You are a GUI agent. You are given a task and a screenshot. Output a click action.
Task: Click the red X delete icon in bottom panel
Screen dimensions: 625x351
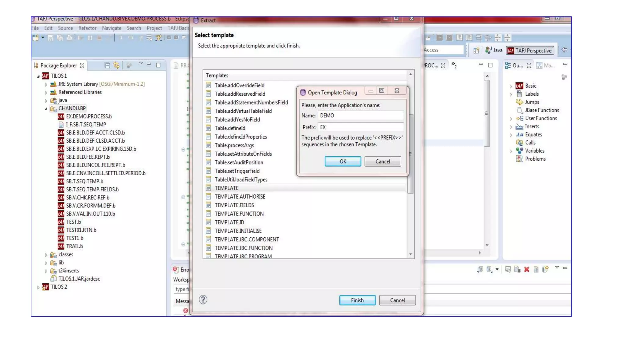(x=527, y=269)
